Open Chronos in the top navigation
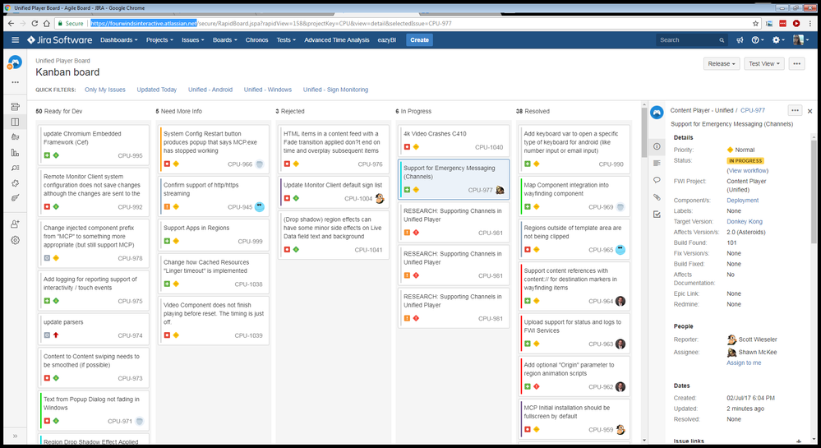This screenshot has width=821, height=448. click(256, 39)
